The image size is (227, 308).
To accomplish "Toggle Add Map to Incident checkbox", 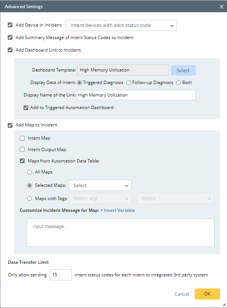I will [10, 125].
